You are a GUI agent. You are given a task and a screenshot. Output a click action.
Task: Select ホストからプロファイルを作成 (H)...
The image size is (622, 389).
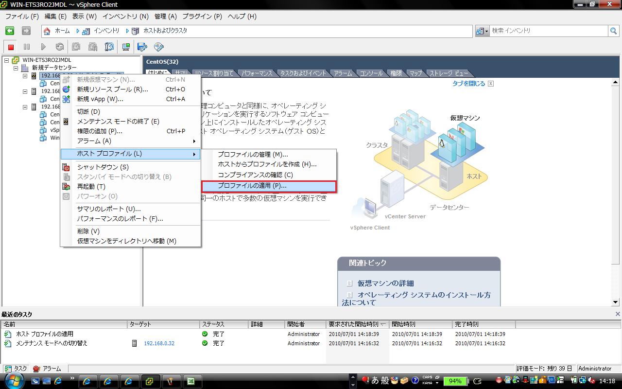click(268, 164)
